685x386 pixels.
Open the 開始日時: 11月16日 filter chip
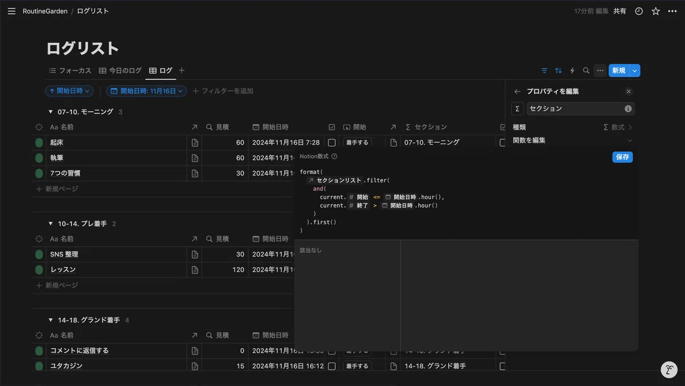coord(146,91)
